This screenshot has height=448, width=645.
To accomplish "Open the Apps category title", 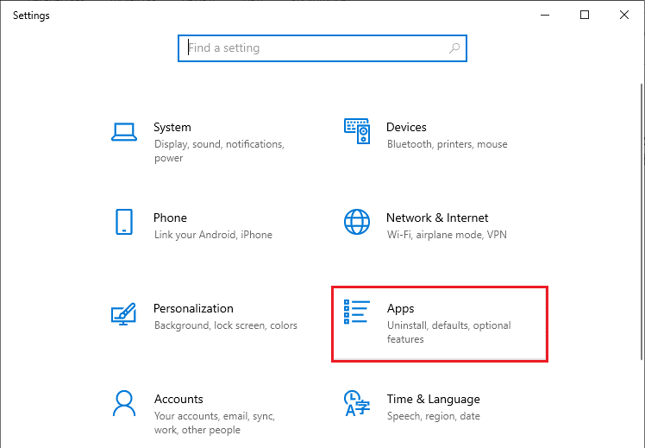I will (x=400, y=309).
